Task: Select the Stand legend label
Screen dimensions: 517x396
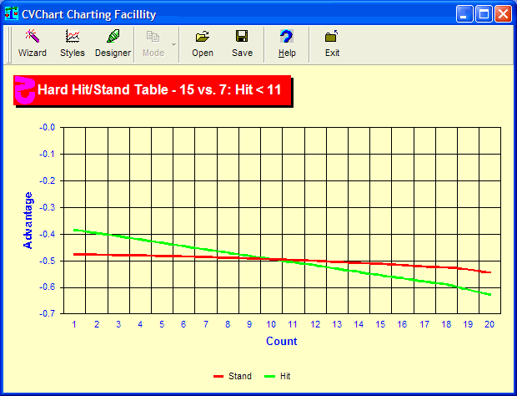Action: coord(240,377)
